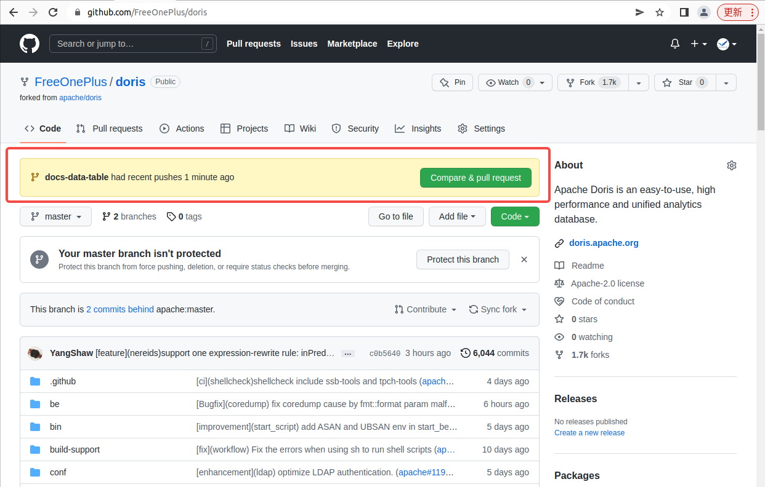
Task: Switch to the Projects tab
Action: coord(244,129)
